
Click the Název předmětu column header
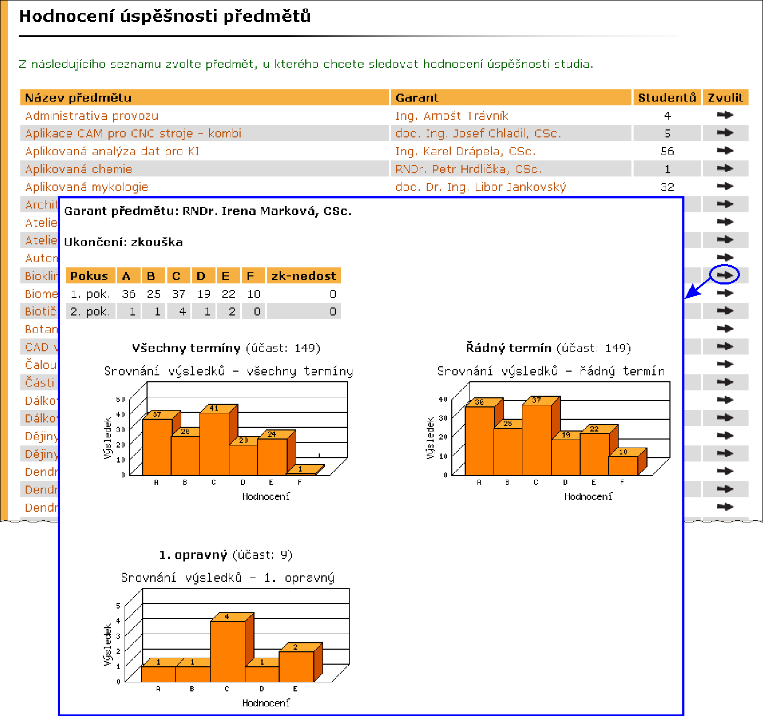coord(205,97)
